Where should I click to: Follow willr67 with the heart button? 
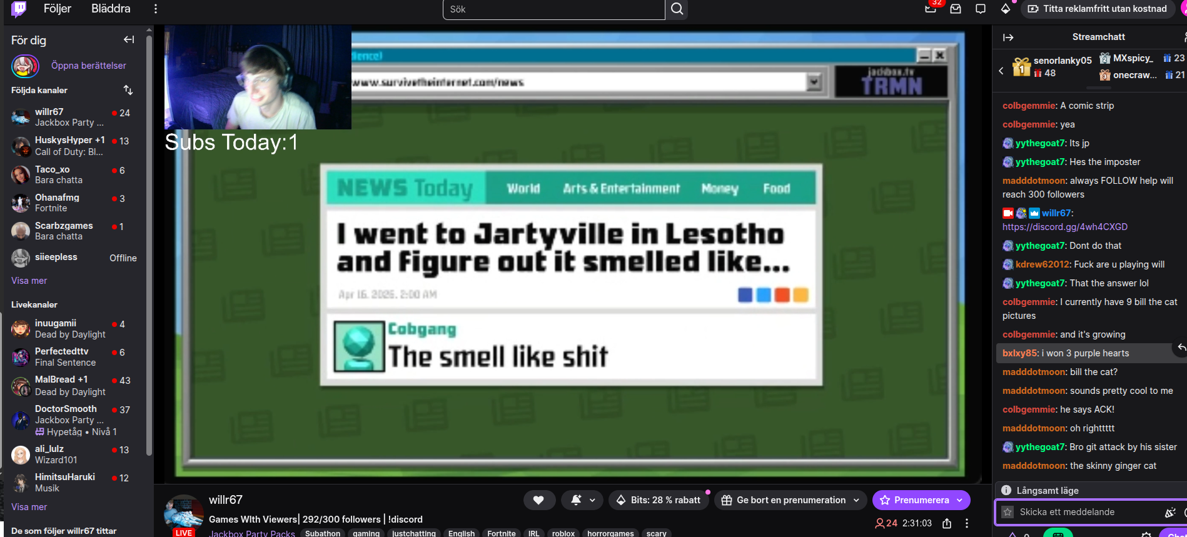pos(538,500)
